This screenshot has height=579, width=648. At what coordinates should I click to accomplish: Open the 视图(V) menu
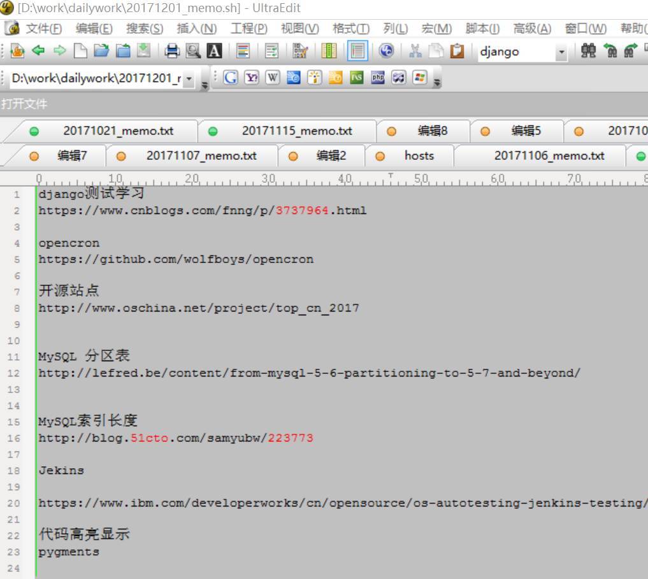(x=300, y=29)
